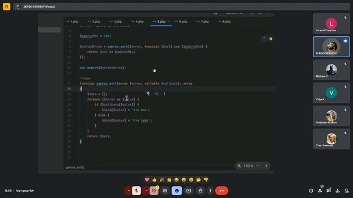This screenshot has height=198, width=353.
Task: Select Michael V participant tile
Action: pos(331,70)
